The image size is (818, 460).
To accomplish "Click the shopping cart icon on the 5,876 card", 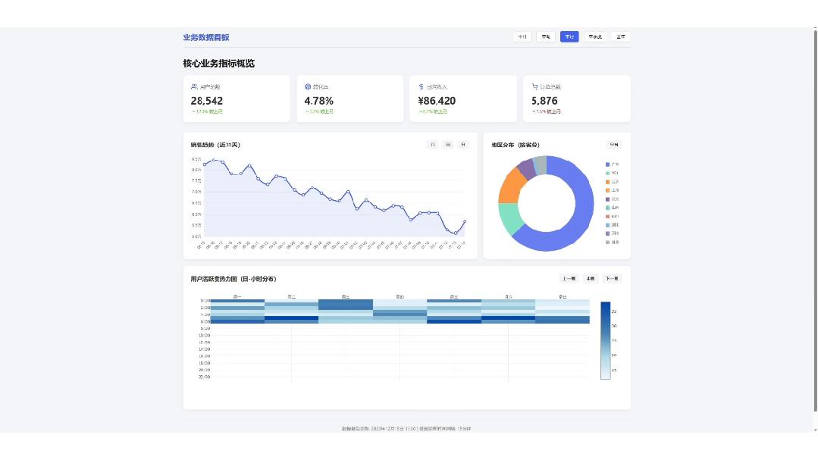I will 534,86.
